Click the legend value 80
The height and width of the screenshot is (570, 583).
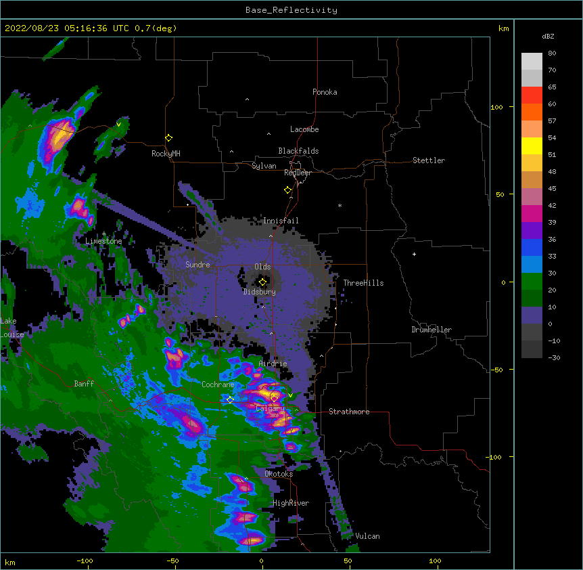tap(552, 53)
